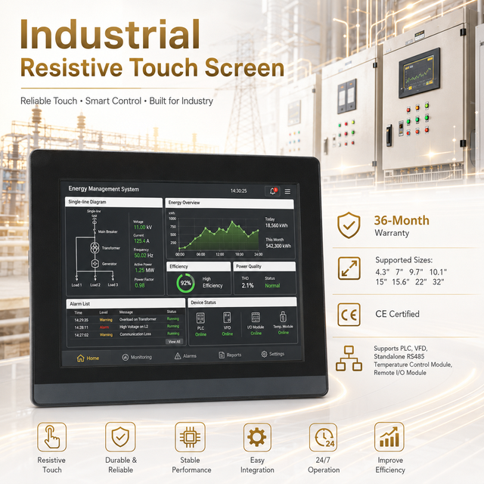484x484 pixels.
Task: Click the THD 2.1% value
Action: [247, 285]
